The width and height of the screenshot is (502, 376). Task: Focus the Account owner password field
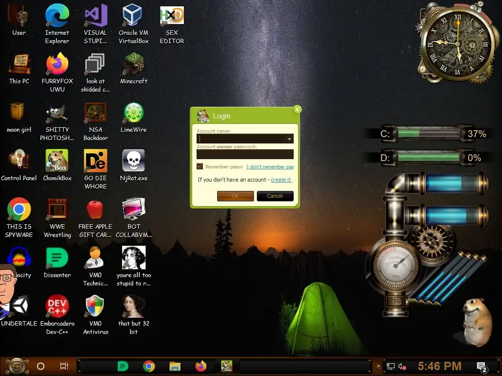(x=245, y=154)
